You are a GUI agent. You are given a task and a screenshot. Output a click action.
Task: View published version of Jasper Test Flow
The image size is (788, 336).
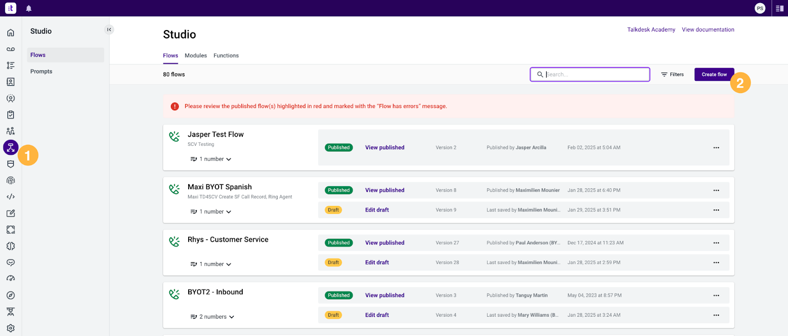click(385, 148)
